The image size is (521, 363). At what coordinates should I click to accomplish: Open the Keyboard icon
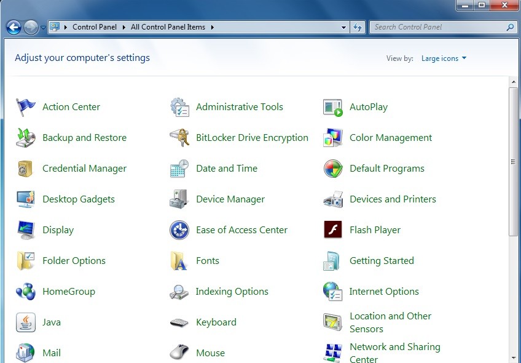pos(179,322)
